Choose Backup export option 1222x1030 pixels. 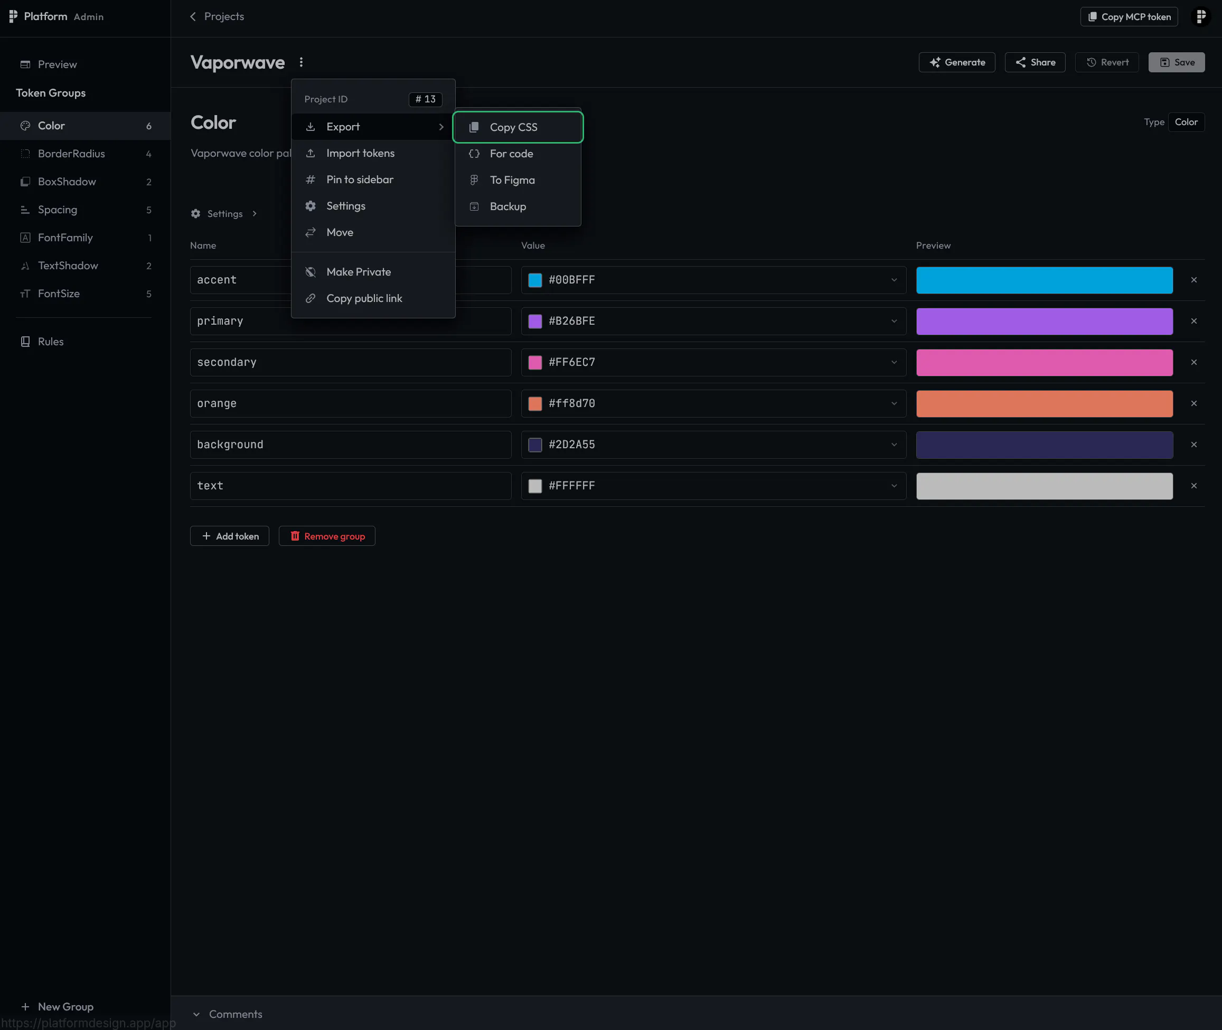pos(518,207)
